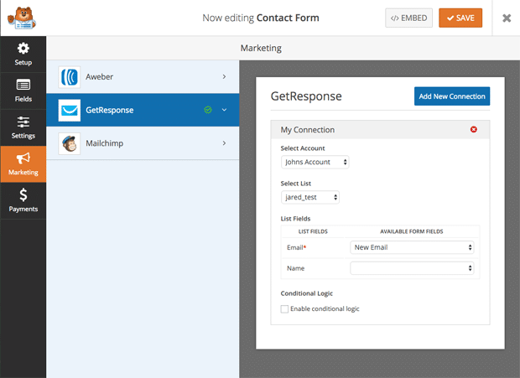This screenshot has height=378, width=520.
Task: Open the Settings sliders panel
Action: [x=23, y=127]
